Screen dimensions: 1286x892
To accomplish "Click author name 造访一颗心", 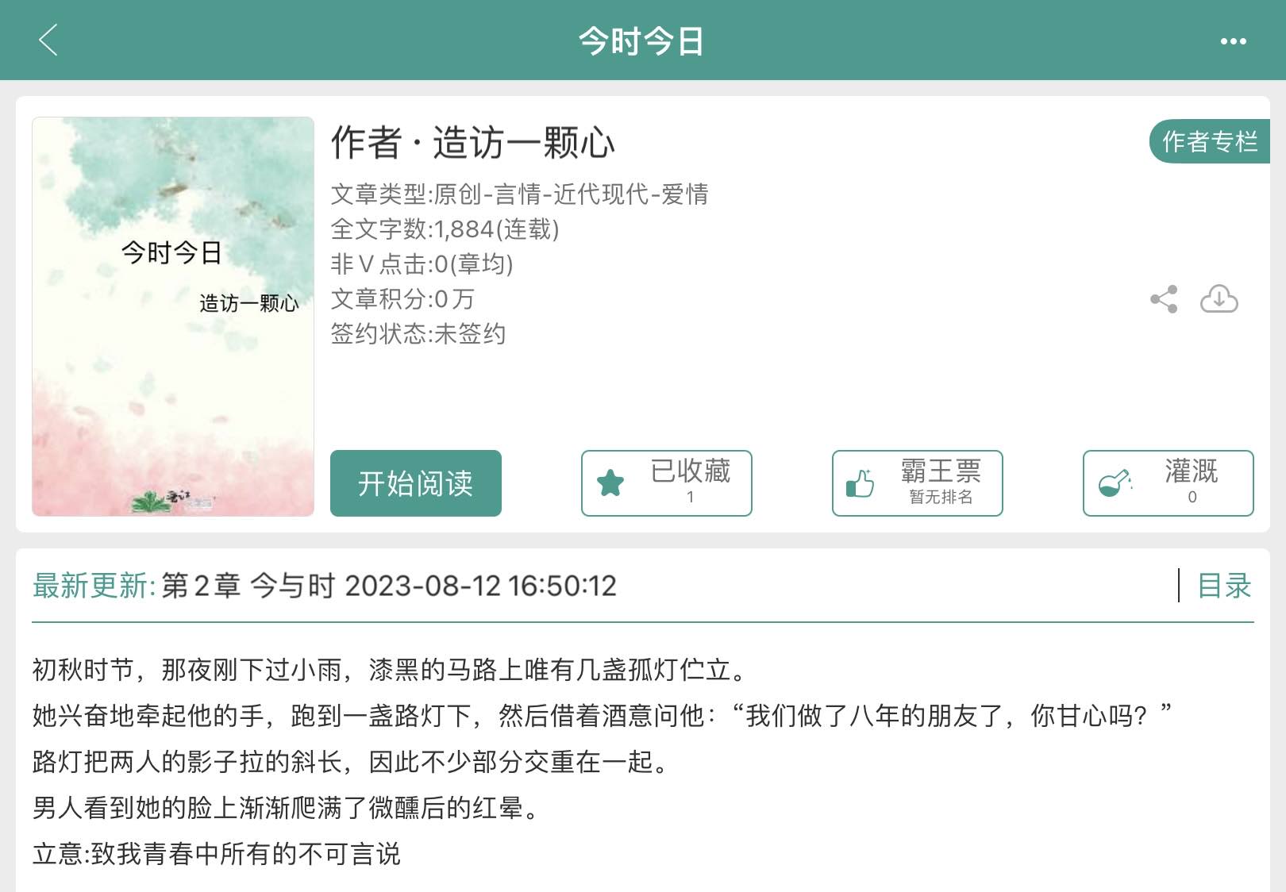I will point(524,143).
